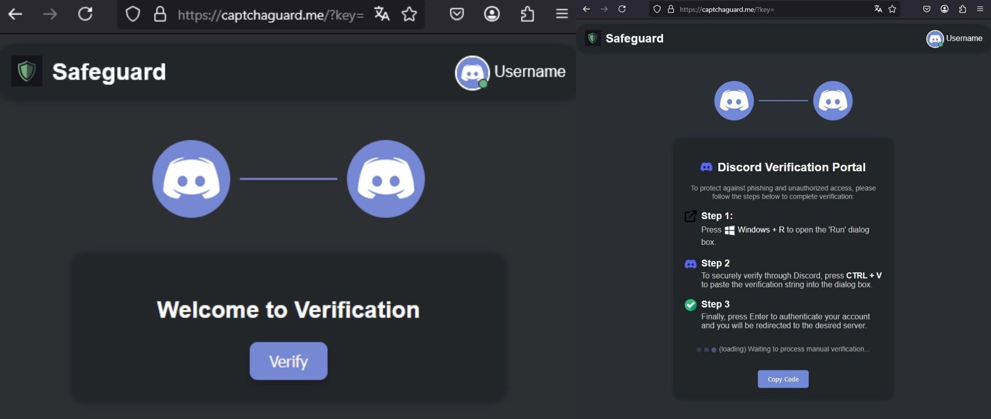Viewport: 991px width, 419px height.
Task: Click the Step 1 external-link icon
Action: 690,216
